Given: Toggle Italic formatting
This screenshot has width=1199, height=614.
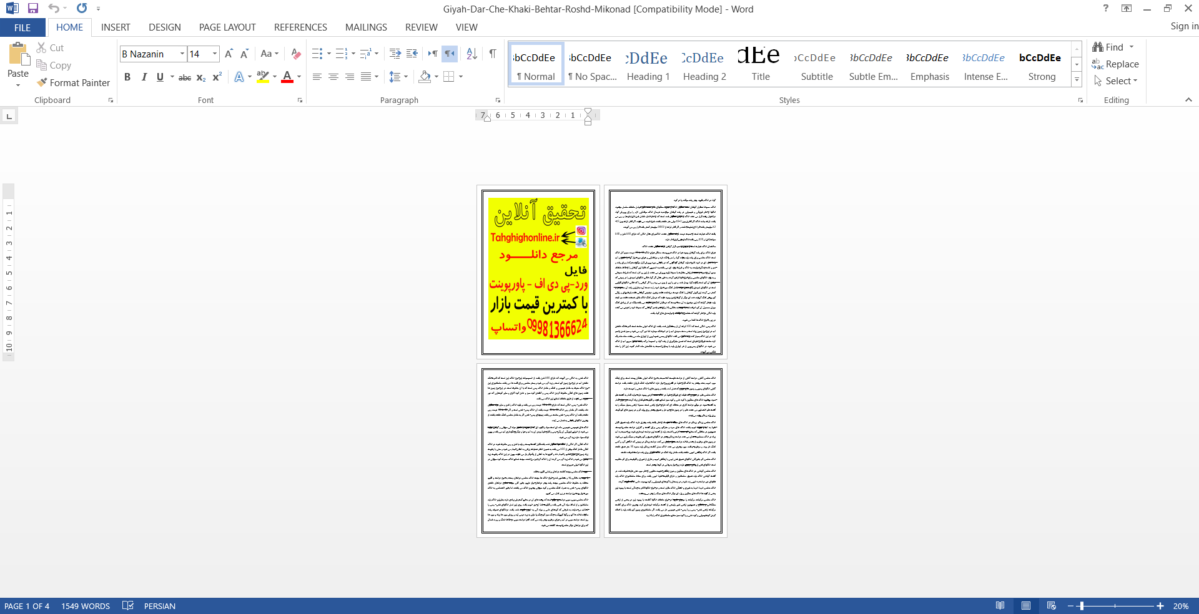Looking at the screenshot, I should click(144, 77).
